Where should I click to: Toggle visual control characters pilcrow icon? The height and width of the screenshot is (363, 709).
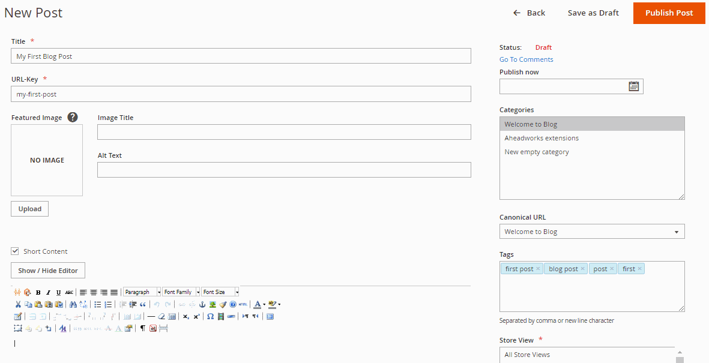click(142, 328)
